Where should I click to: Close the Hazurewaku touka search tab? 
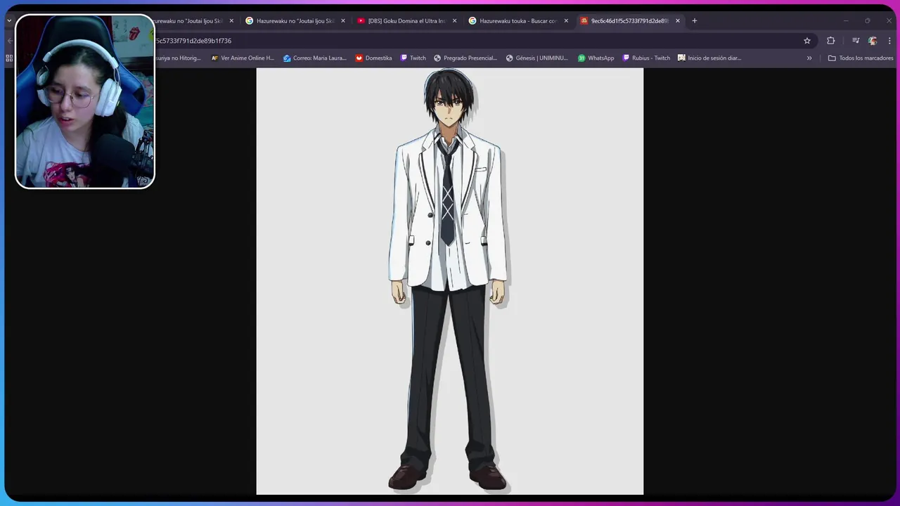(x=566, y=21)
